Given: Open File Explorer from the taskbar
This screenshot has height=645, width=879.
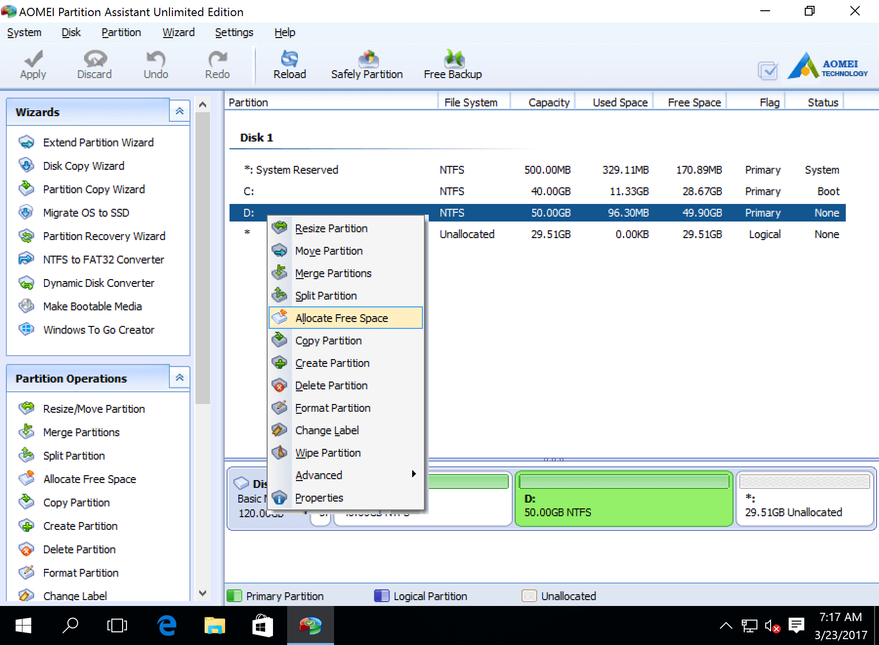Looking at the screenshot, I should 215,625.
